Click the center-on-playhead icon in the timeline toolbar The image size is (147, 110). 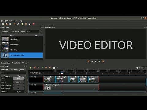click(x=54, y=68)
